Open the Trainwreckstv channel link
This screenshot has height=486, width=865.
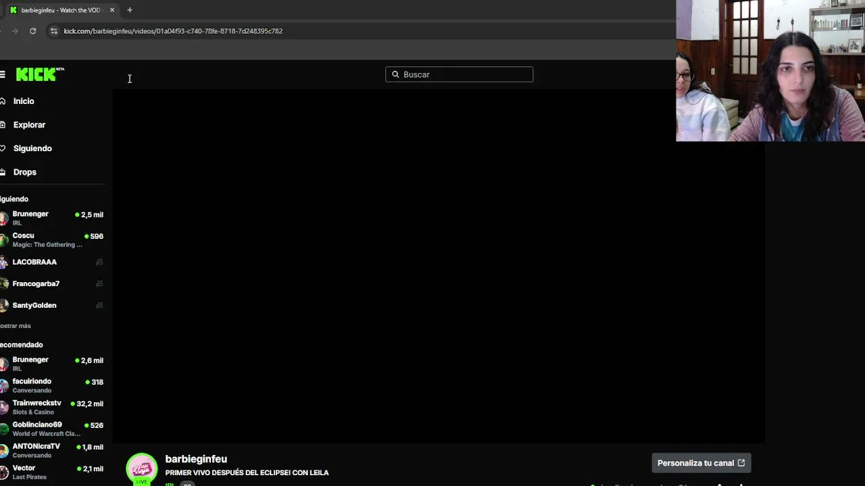[x=36, y=403]
